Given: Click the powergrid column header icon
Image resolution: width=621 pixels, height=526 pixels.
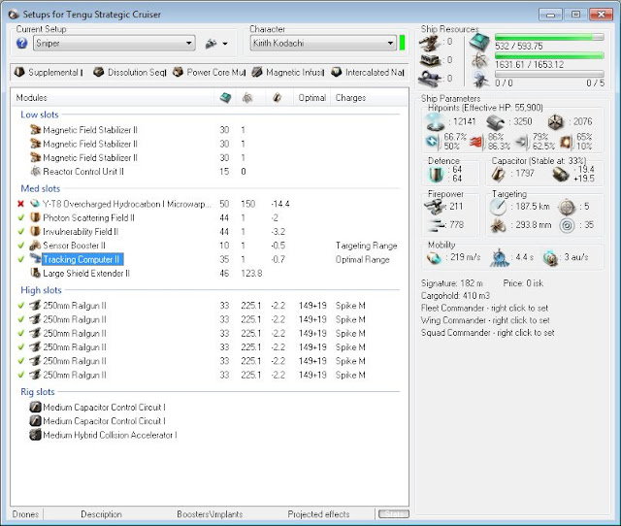Looking at the screenshot, I should pyautogui.click(x=247, y=97).
